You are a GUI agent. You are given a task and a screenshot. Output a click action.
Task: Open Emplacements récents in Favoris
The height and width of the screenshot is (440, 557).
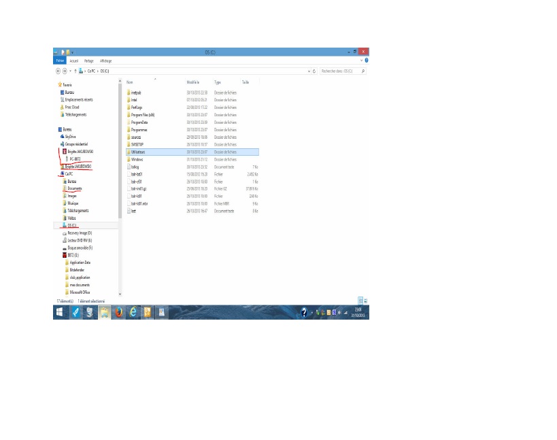[79, 100]
